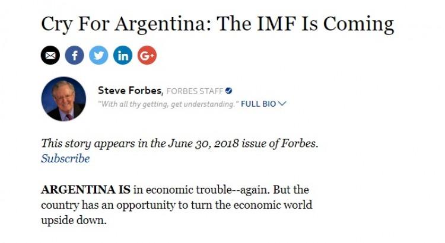Open the Steve Forbes author name

pos(130,91)
